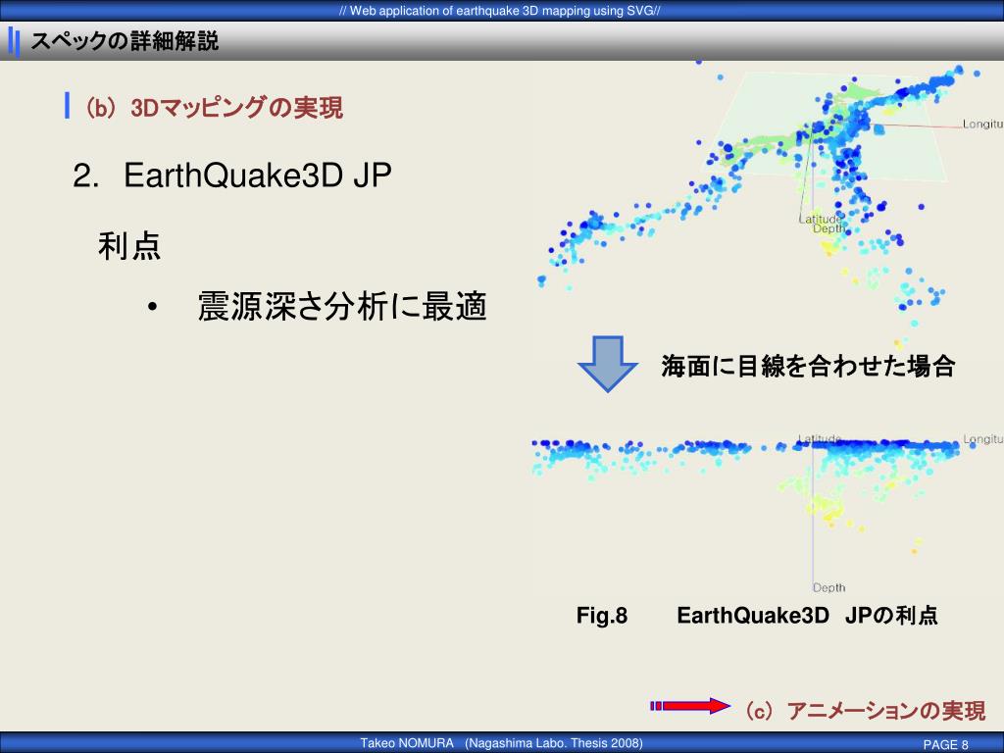
Task: Click the PAGE 8 indicator
Action: [x=946, y=745]
